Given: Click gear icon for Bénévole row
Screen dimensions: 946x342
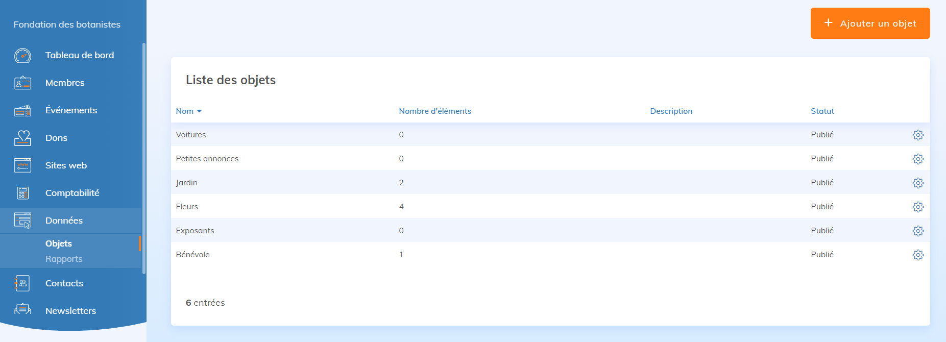Looking at the screenshot, I should (x=917, y=255).
